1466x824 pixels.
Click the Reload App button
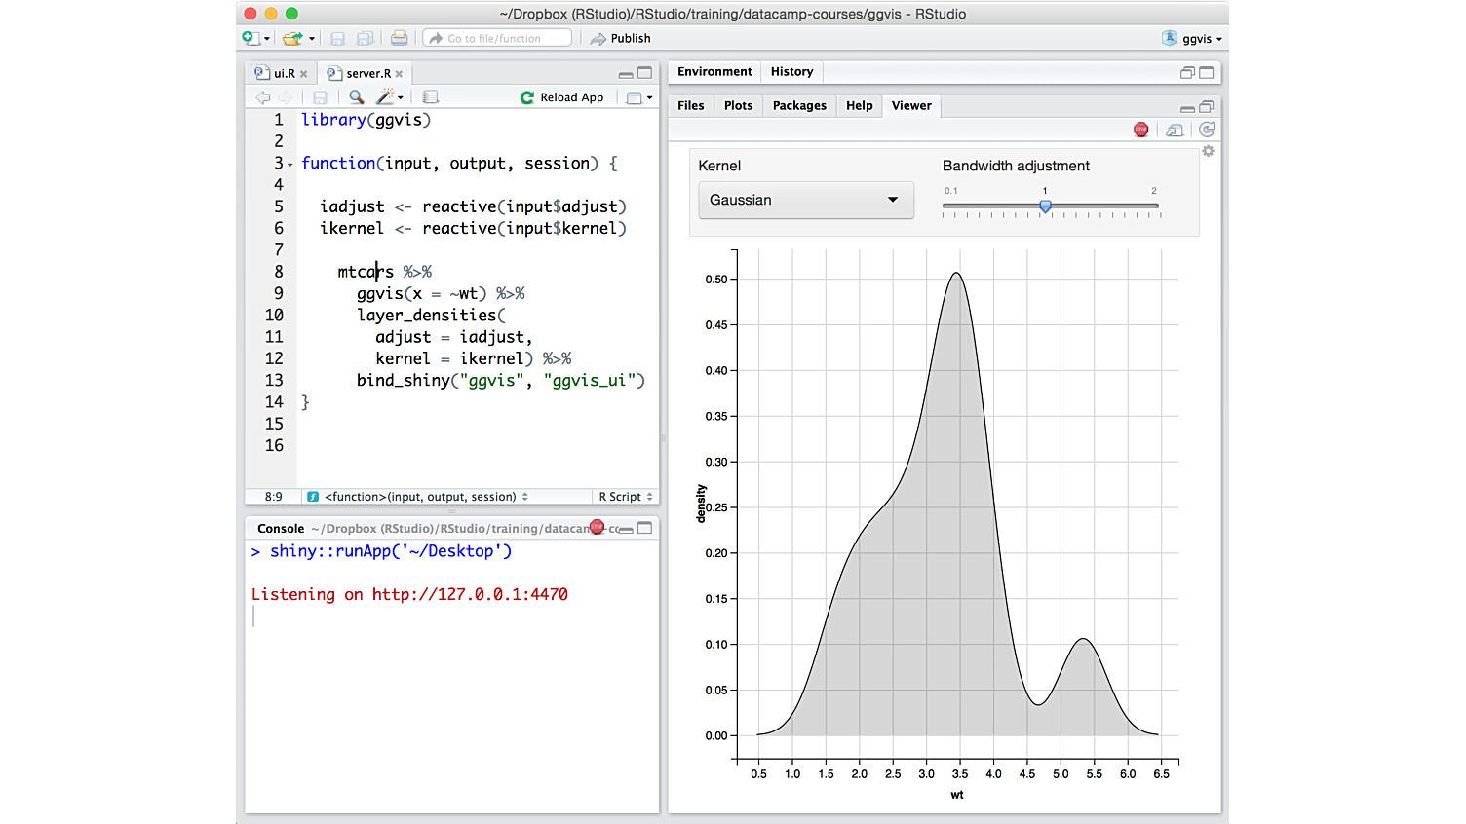tap(562, 97)
